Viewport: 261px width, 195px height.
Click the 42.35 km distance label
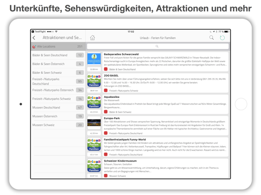click(x=94, y=133)
